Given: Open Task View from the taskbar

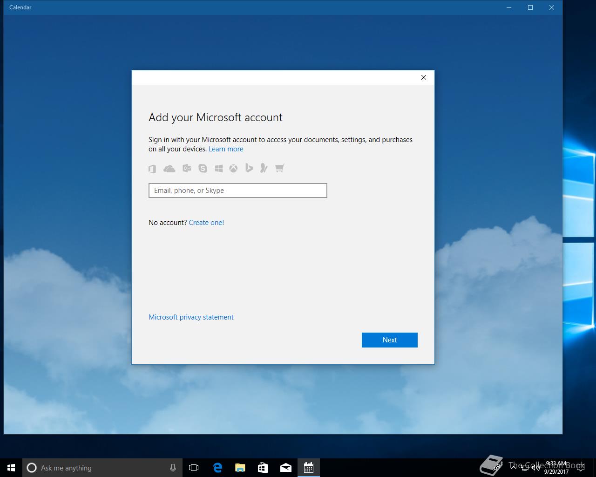Looking at the screenshot, I should (194, 468).
